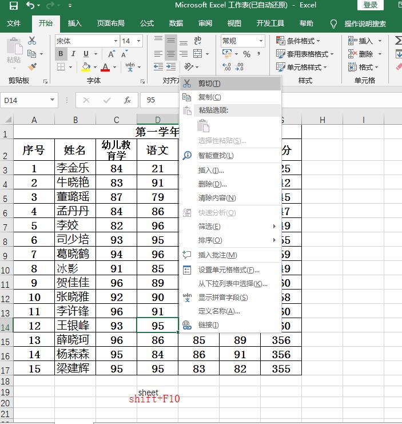Click the insert function fx icon
This screenshot has width=402, height=424.
coord(128,100)
